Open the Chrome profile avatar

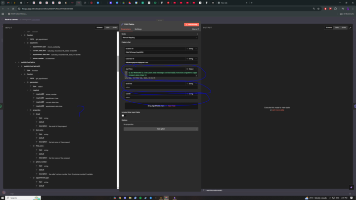348,8
